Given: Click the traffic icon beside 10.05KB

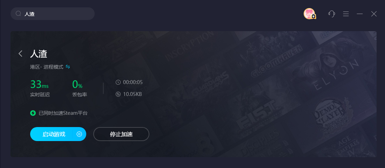Looking at the screenshot, I should [x=118, y=94].
